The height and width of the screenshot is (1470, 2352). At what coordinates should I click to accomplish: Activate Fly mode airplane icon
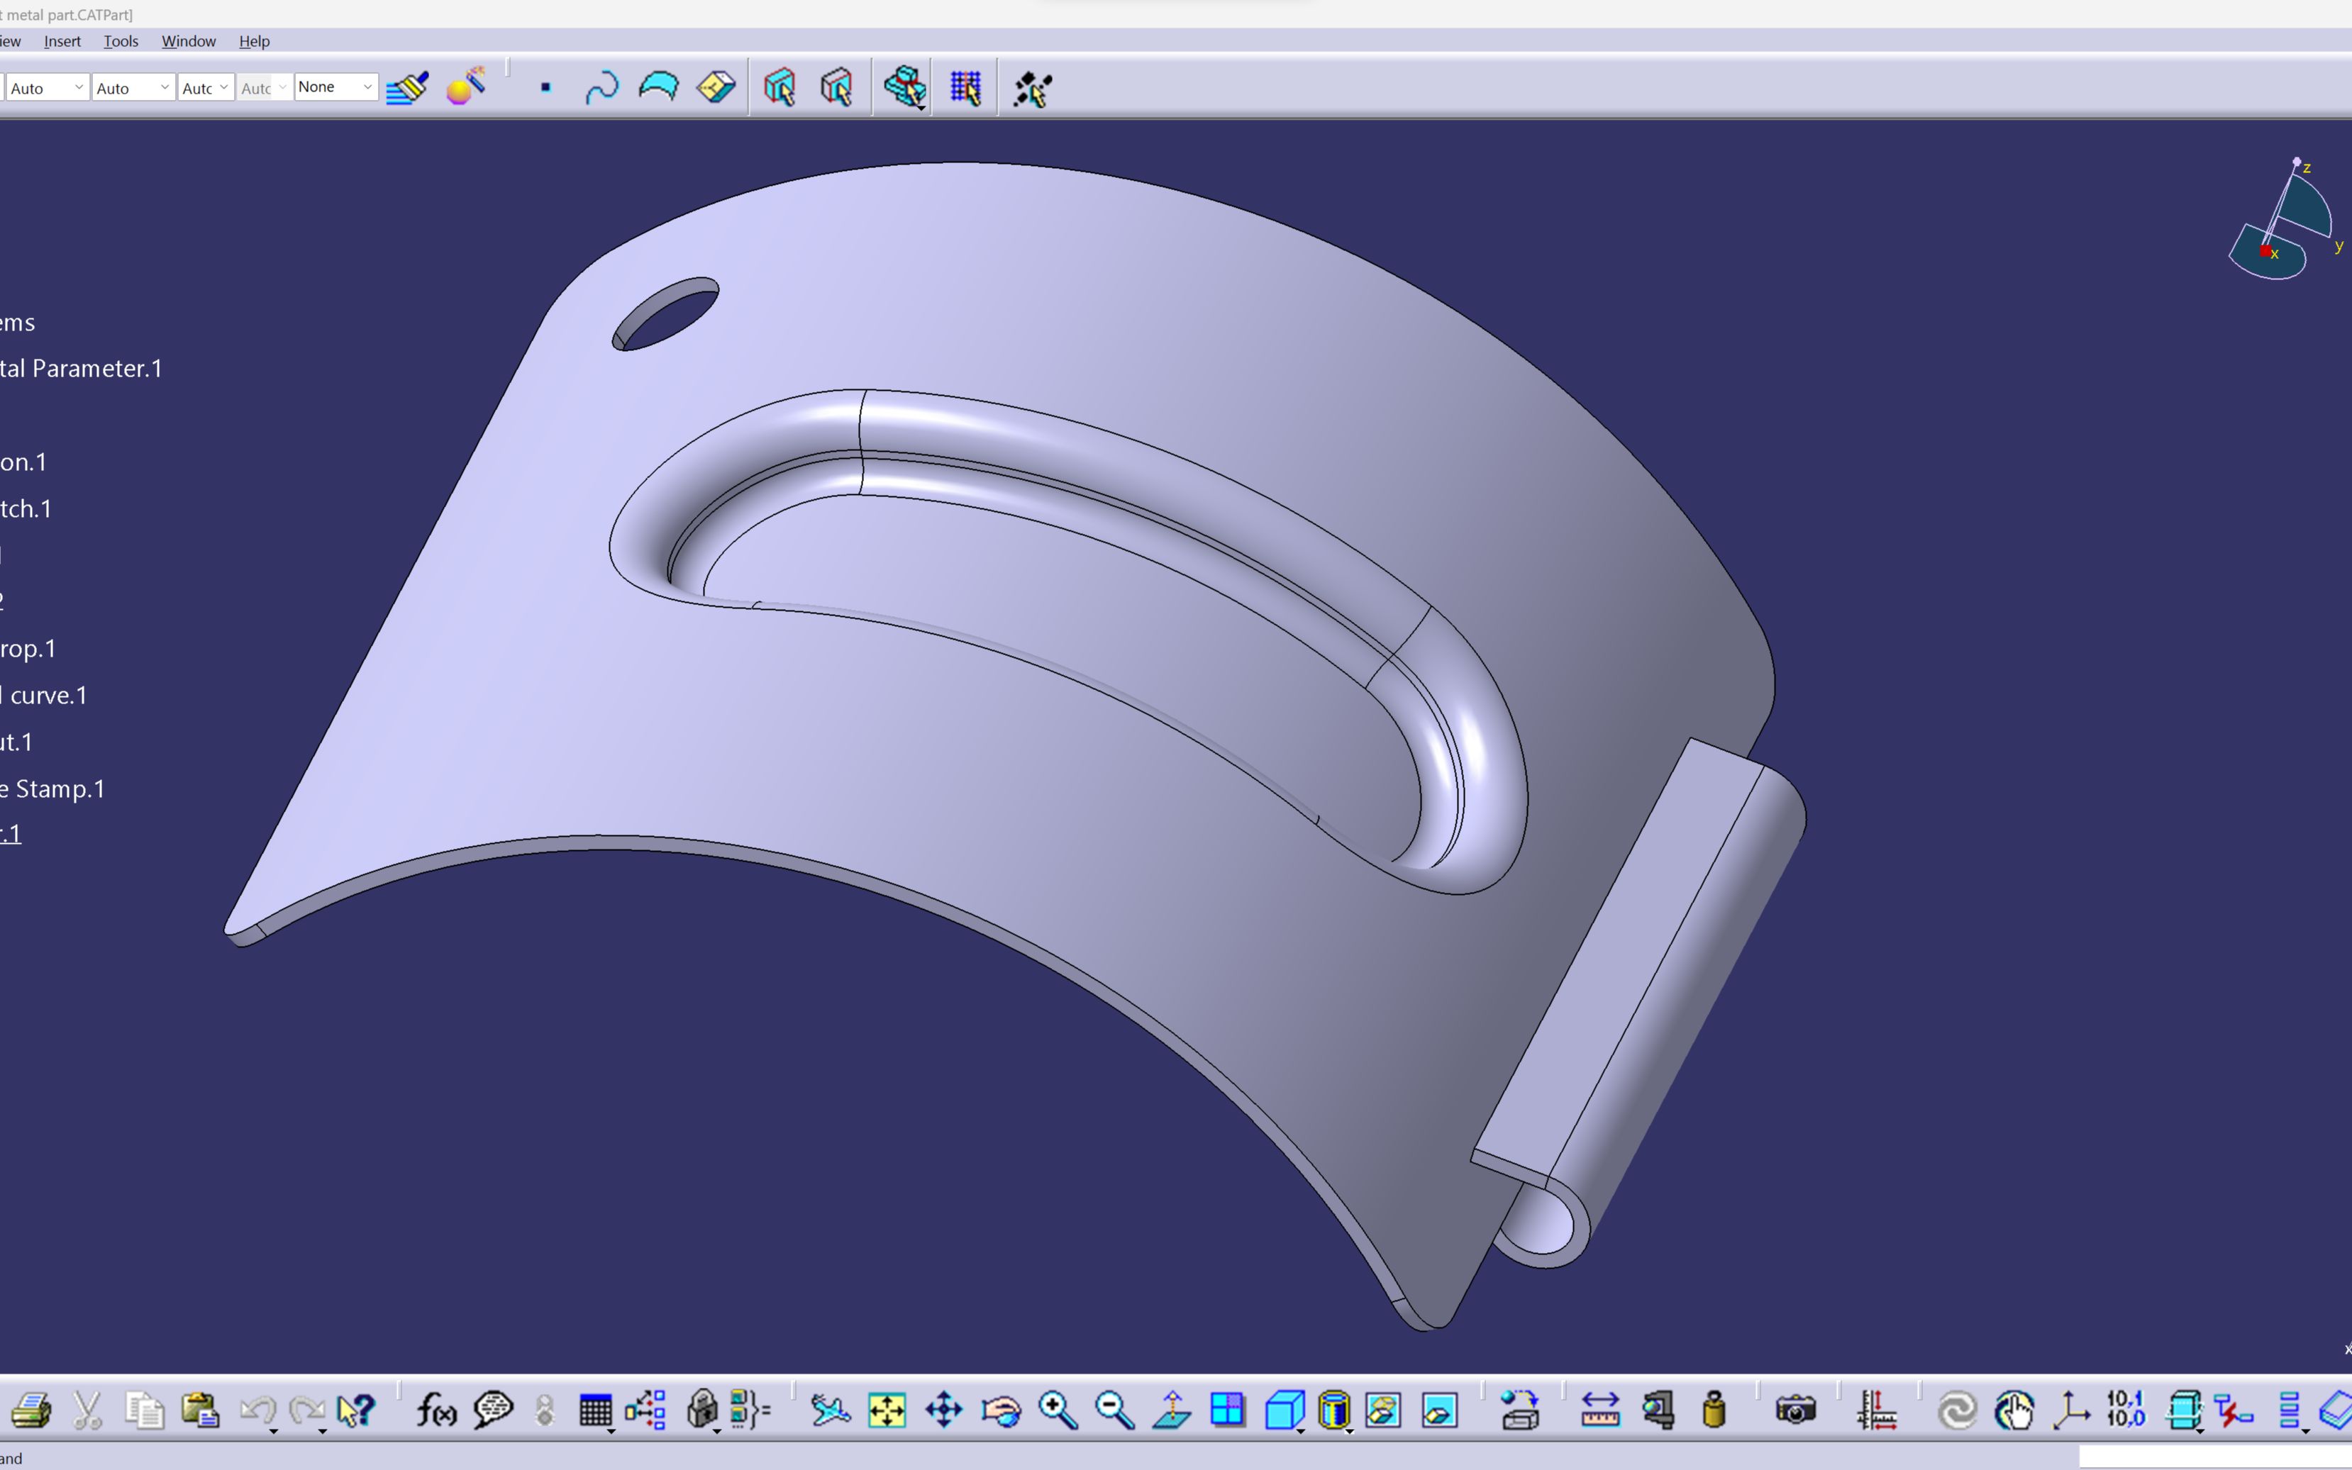(831, 1410)
